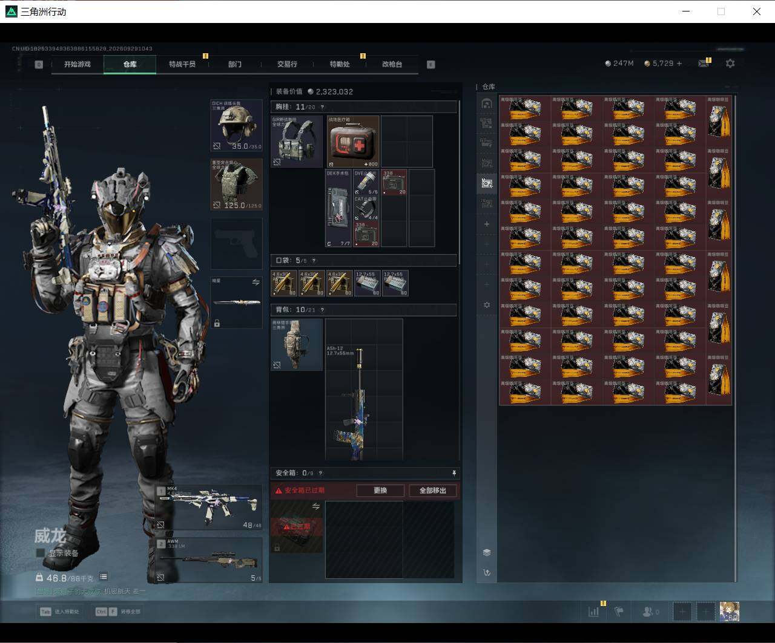Click the 转移全部 Ctrl F button
The image size is (775, 643).
pos(118,612)
